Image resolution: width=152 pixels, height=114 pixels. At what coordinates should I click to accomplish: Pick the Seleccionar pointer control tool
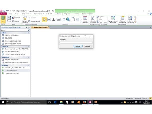click(x=44, y=20)
